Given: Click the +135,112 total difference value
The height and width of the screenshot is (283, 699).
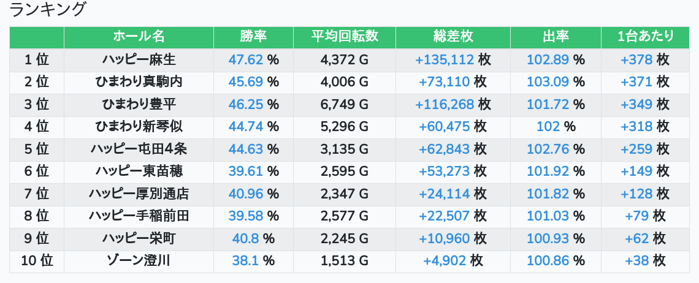Looking at the screenshot, I should pos(445,59).
